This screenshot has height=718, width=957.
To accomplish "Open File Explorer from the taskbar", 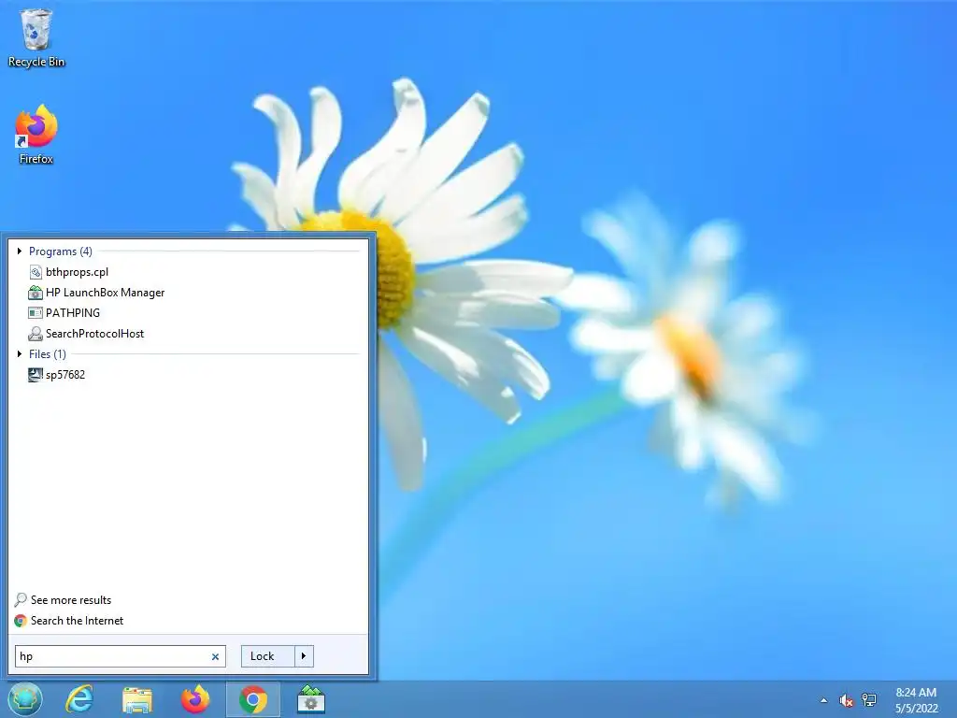I will click(136, 699).
